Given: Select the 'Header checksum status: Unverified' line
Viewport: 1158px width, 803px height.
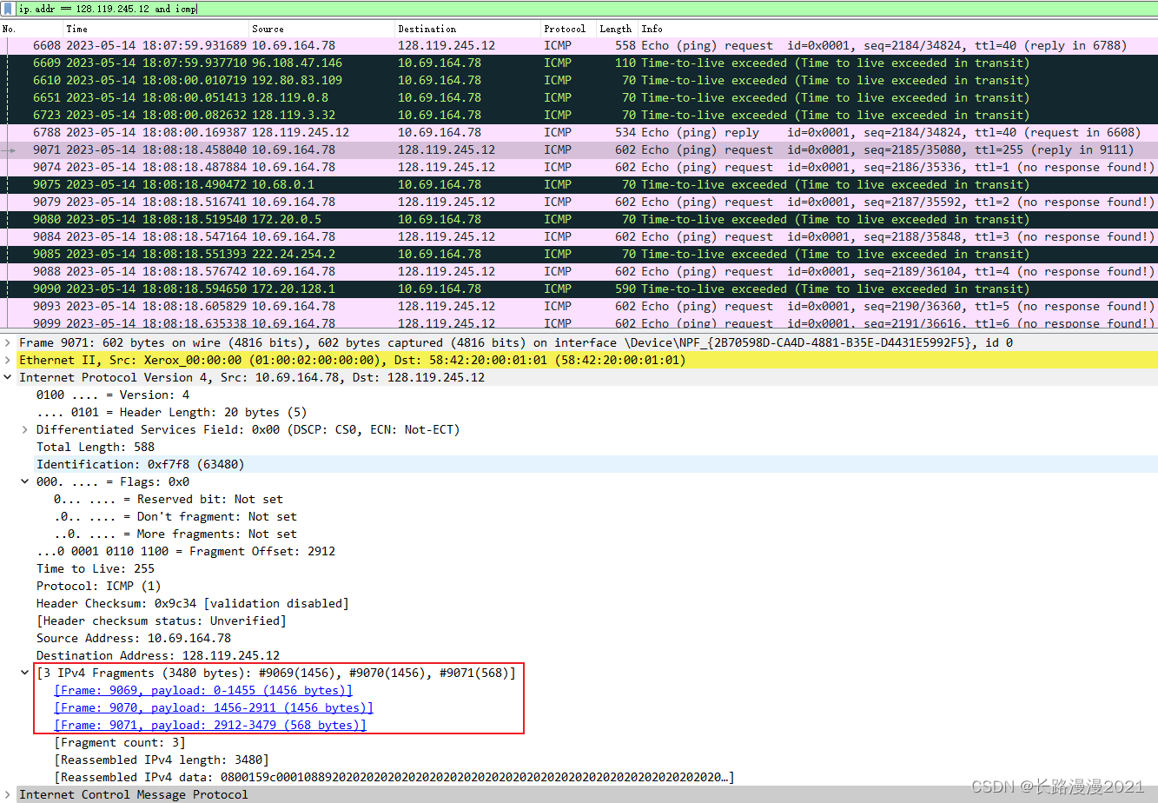Looking at the screenshot, I should (x=162, y=620).
